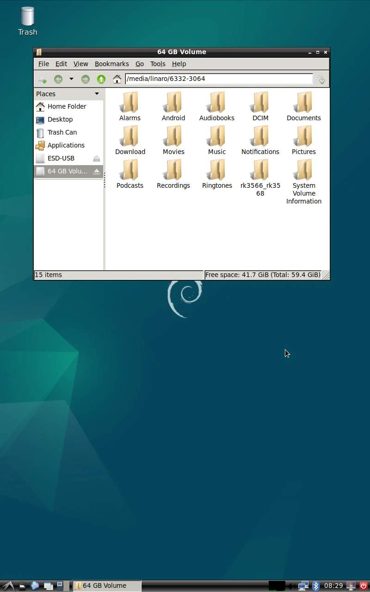Image resolution: width=370 pixels, height=592 pixels.
Task: Select the Download folder
Action: 130,140
